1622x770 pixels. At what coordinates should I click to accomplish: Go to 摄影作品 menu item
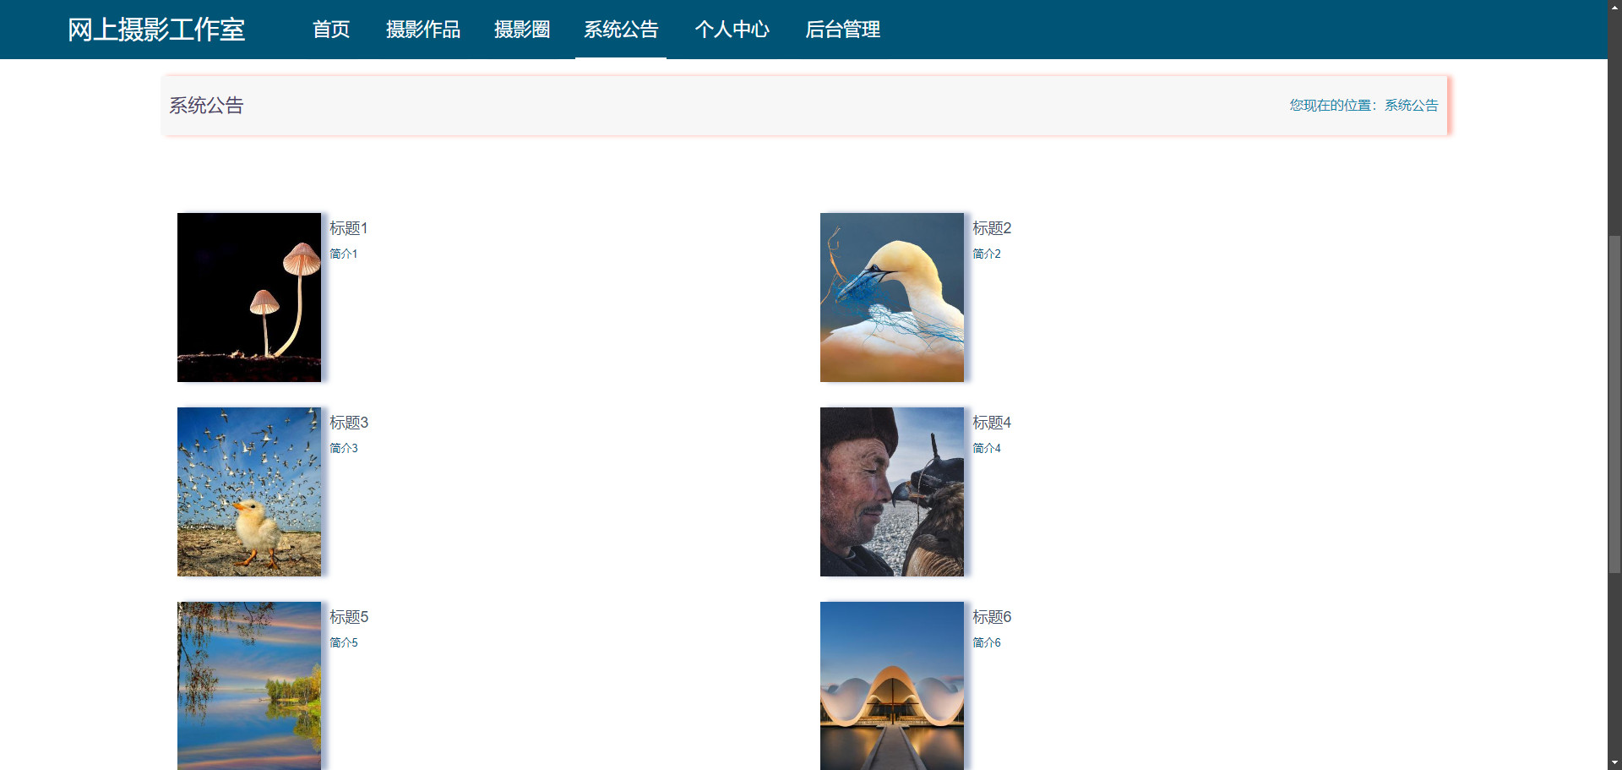point(423,30)
